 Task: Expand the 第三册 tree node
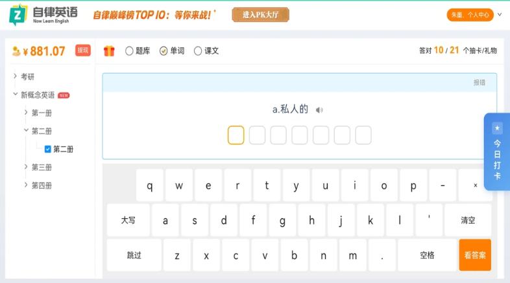26,167
